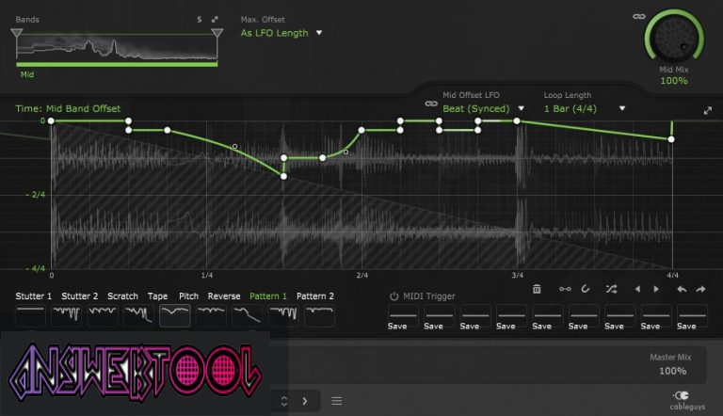Image resolution: width=723 pixels, height=416 pixels.
Task: Click the Mid Mix knob
Action: point(674,37)
